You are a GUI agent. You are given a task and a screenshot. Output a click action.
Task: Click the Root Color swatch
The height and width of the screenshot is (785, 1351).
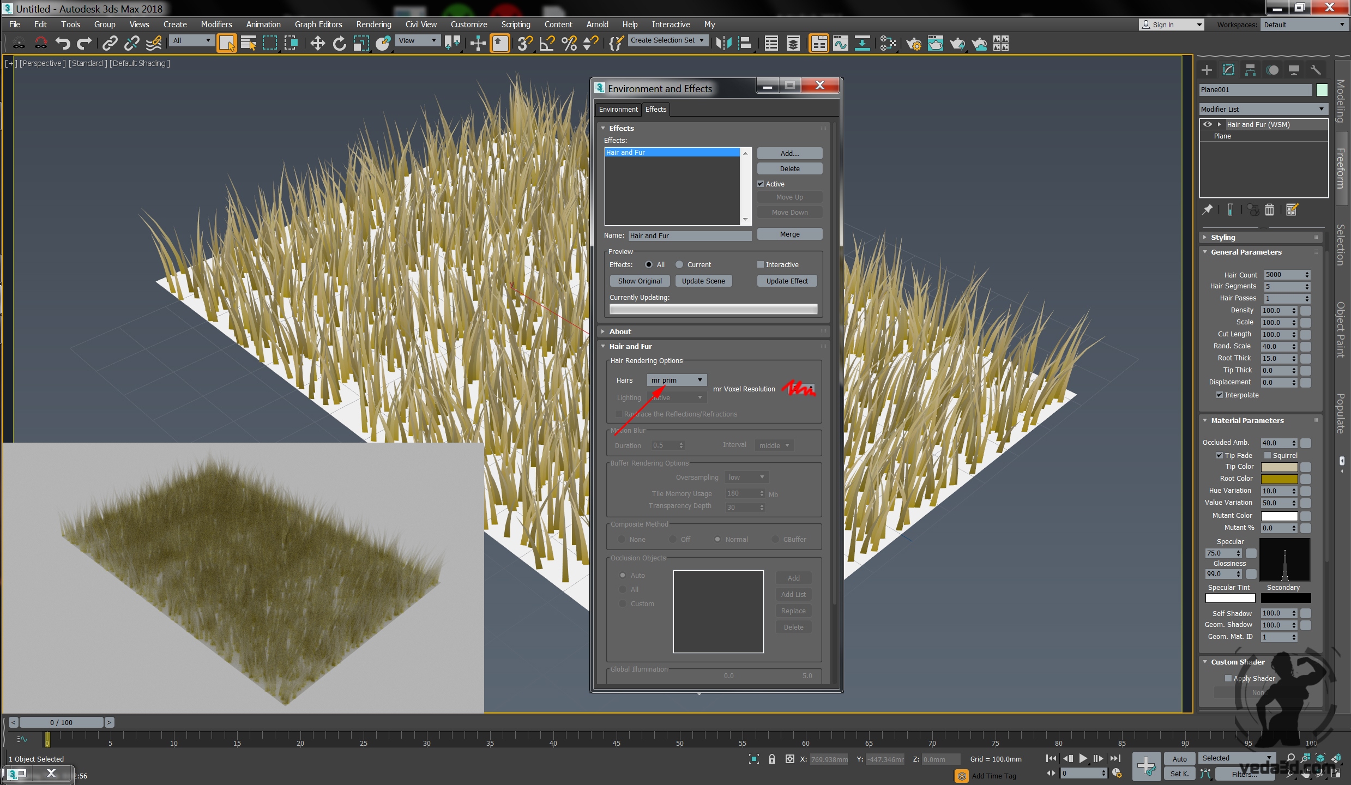1275,479
